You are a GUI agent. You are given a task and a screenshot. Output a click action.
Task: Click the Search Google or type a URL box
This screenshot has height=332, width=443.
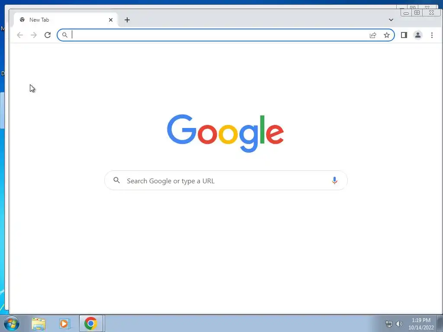226,180
